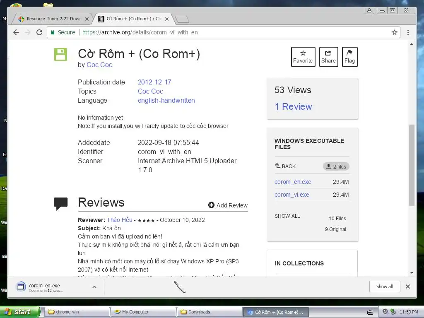Close the Cờ Rôm+ tab
The height and width of the screenshot is (318, 424).
167,19
